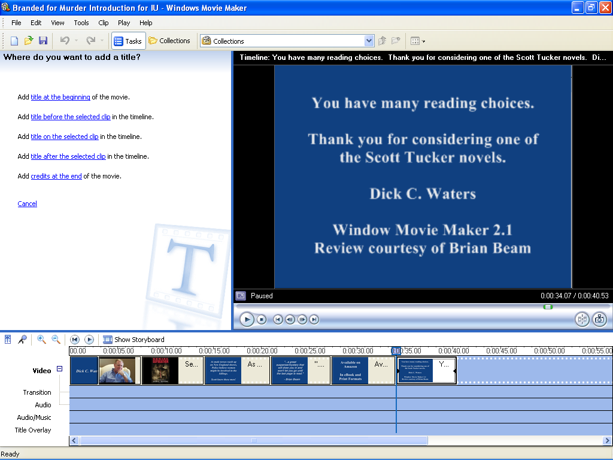This screenshot has height=460, width=613.
Task: Click the Zoom Timeline Out magnifier
Action: point(56,340)
